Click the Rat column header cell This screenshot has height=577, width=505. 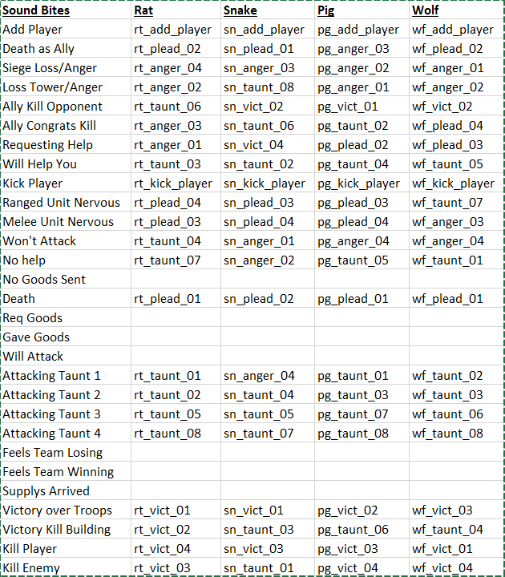coord(176,10)
